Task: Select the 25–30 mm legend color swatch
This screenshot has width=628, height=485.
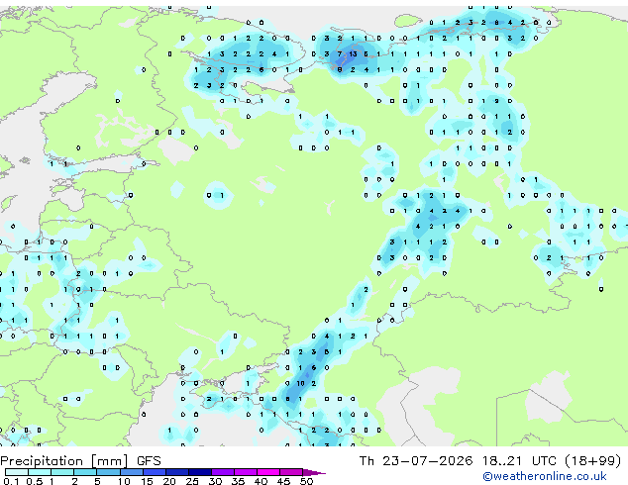Action: click(199, 472)
